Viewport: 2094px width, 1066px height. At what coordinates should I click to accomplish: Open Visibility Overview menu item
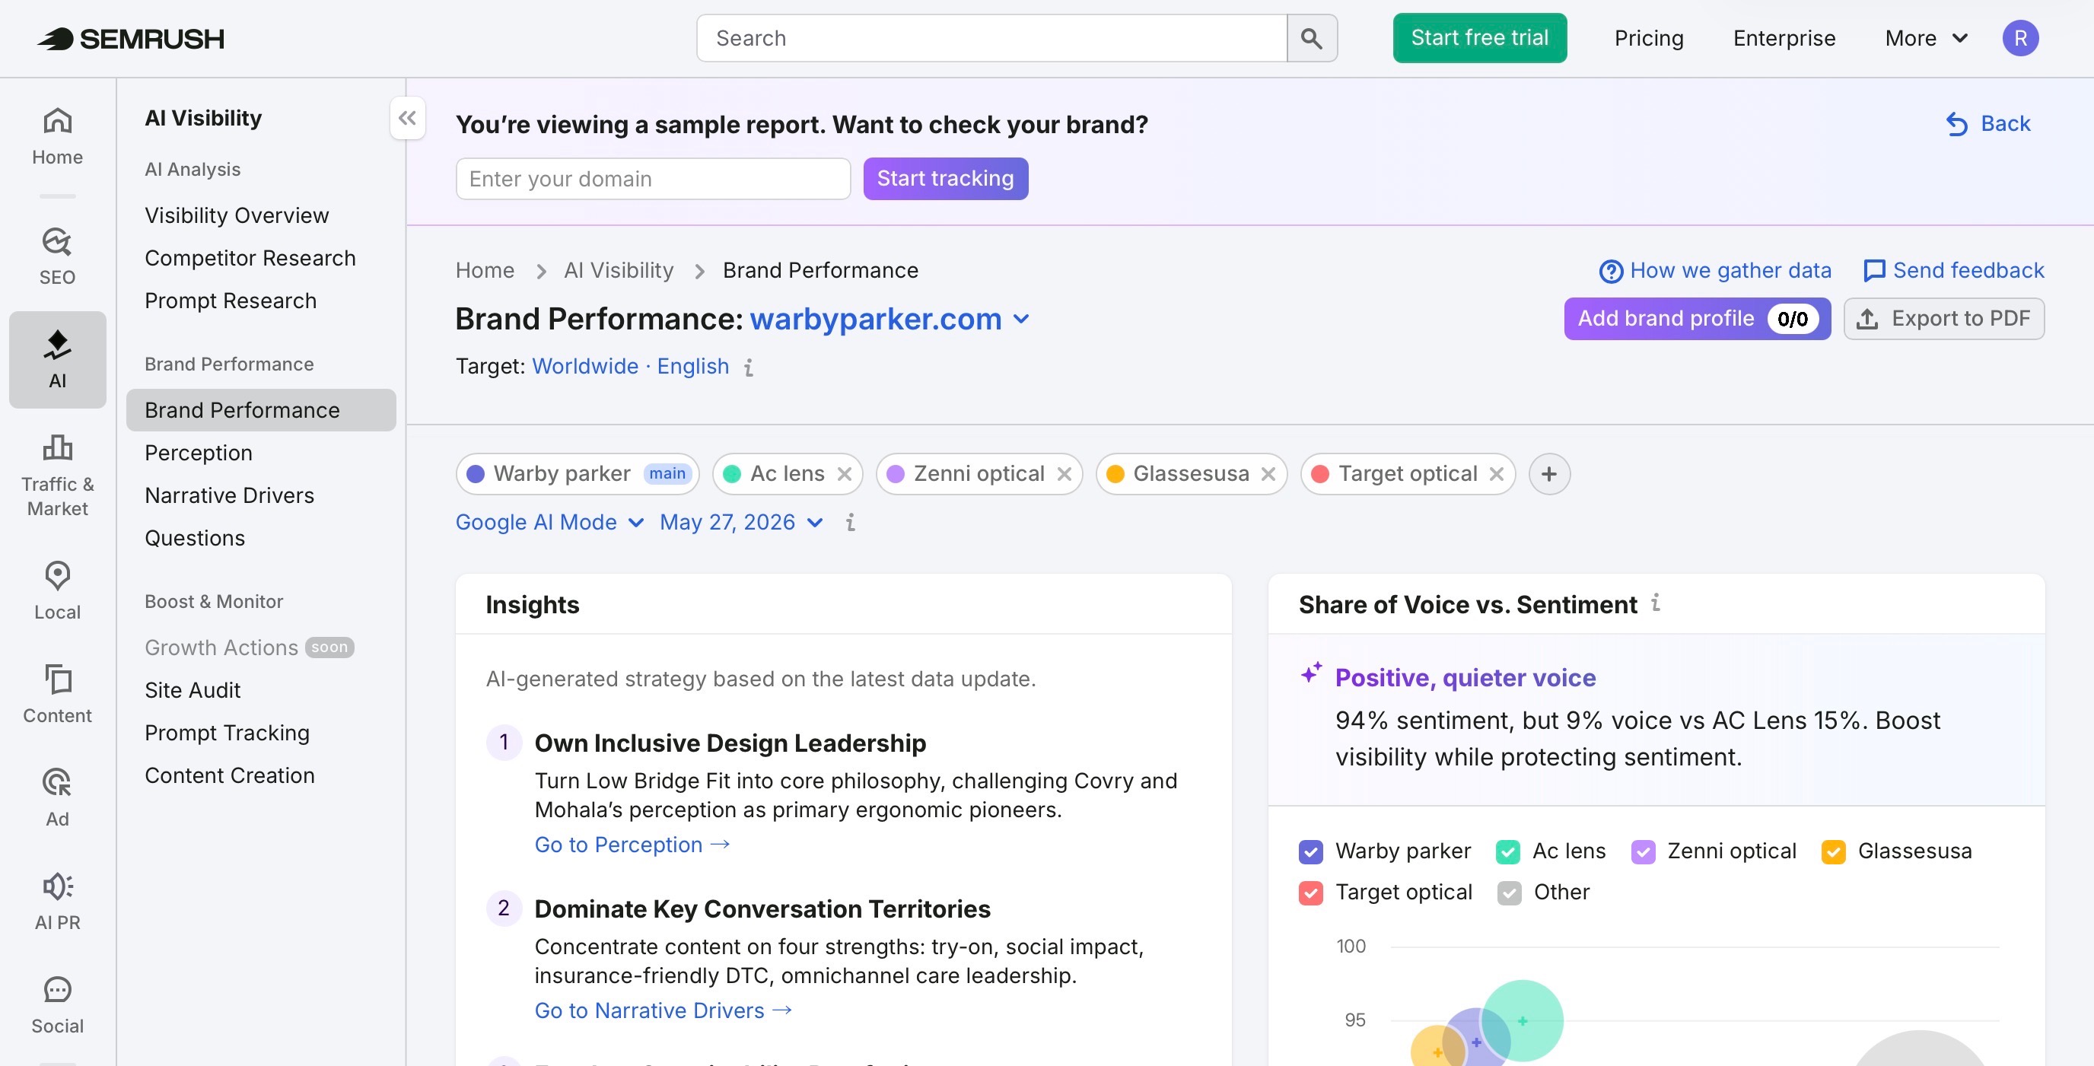[237, 215]
